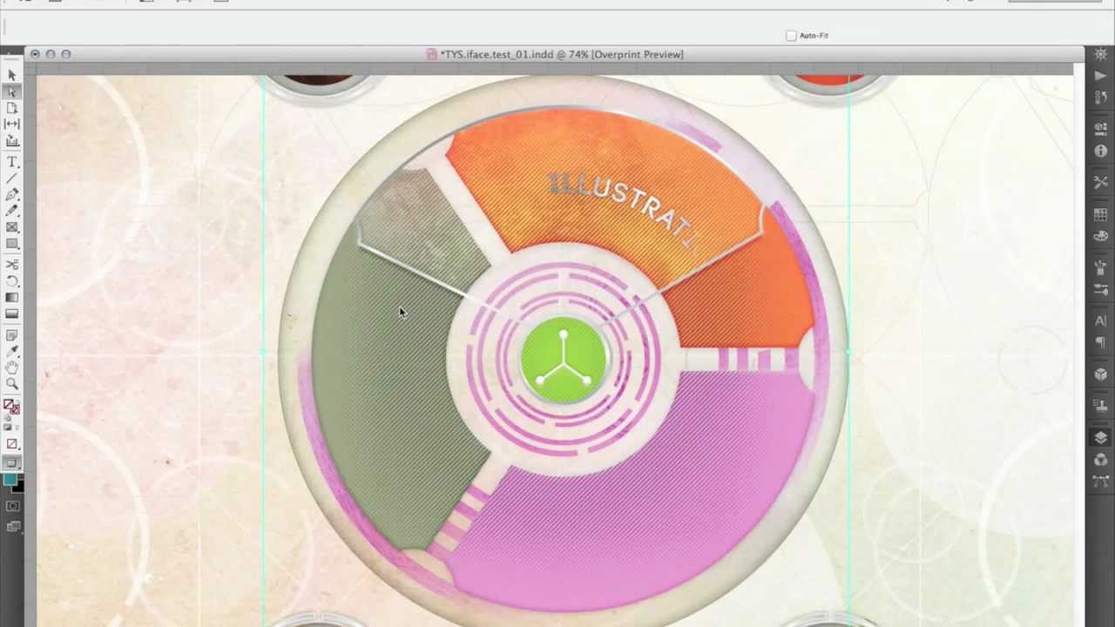Image resolution: width=1115 pixels, height=627 pixels.
Task: Open the Info panel icon
Action: point(1101,151)
